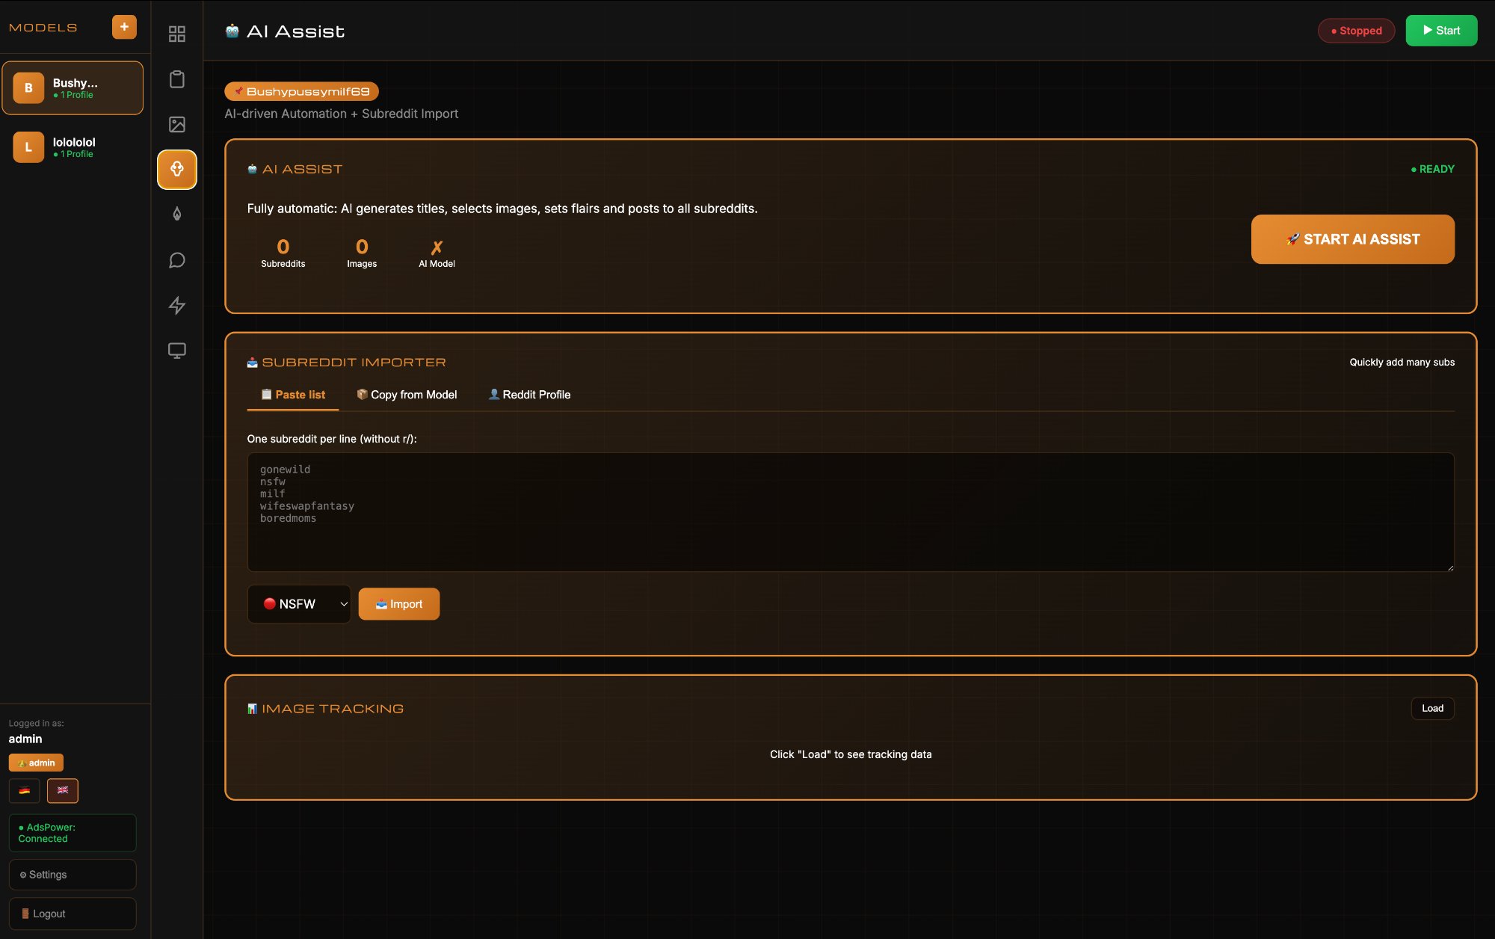Image resolution: width=1495 pixels, height=939 pixels.
Task: Switch to Copy from Model tab
Action: pos(407,395)
